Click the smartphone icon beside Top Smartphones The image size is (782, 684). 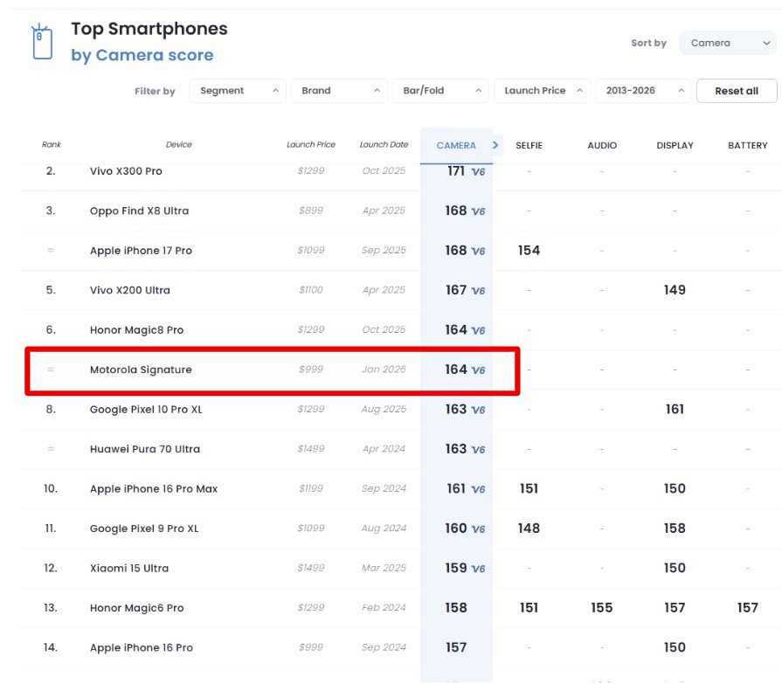pyautogui.click(x=41, y=42)
